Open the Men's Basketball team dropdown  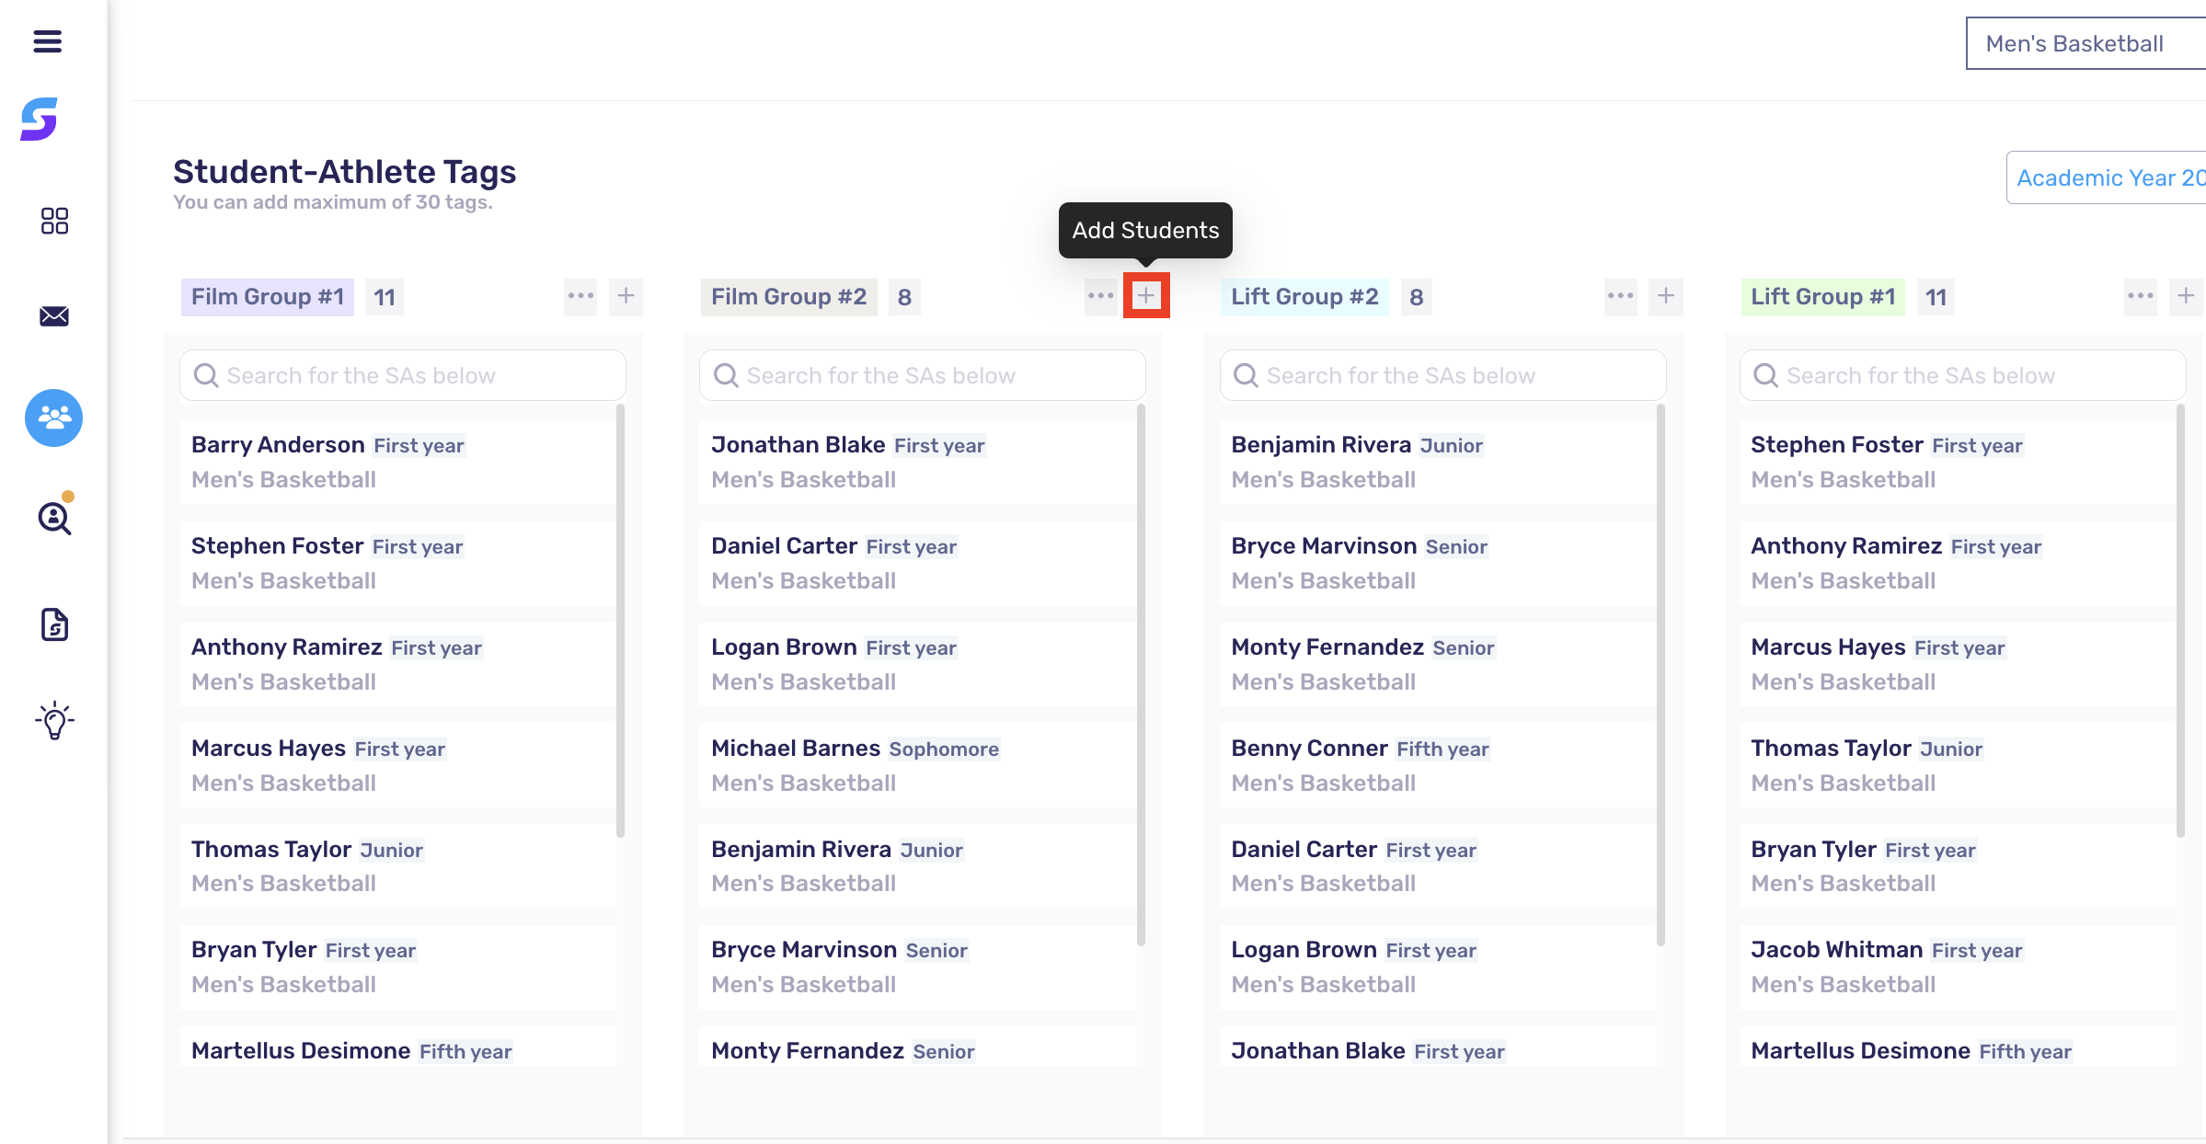(x=2085, y=43)
